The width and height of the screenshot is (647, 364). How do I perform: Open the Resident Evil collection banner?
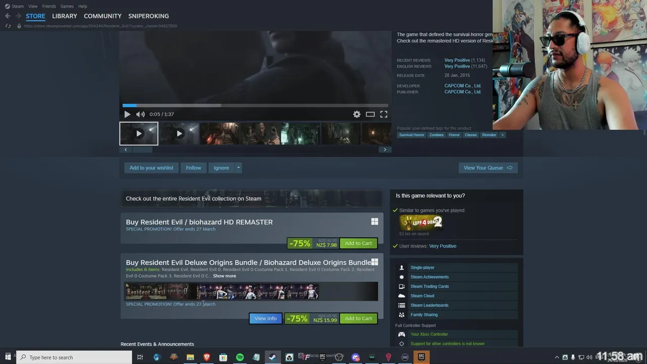[x=251, y=199]
